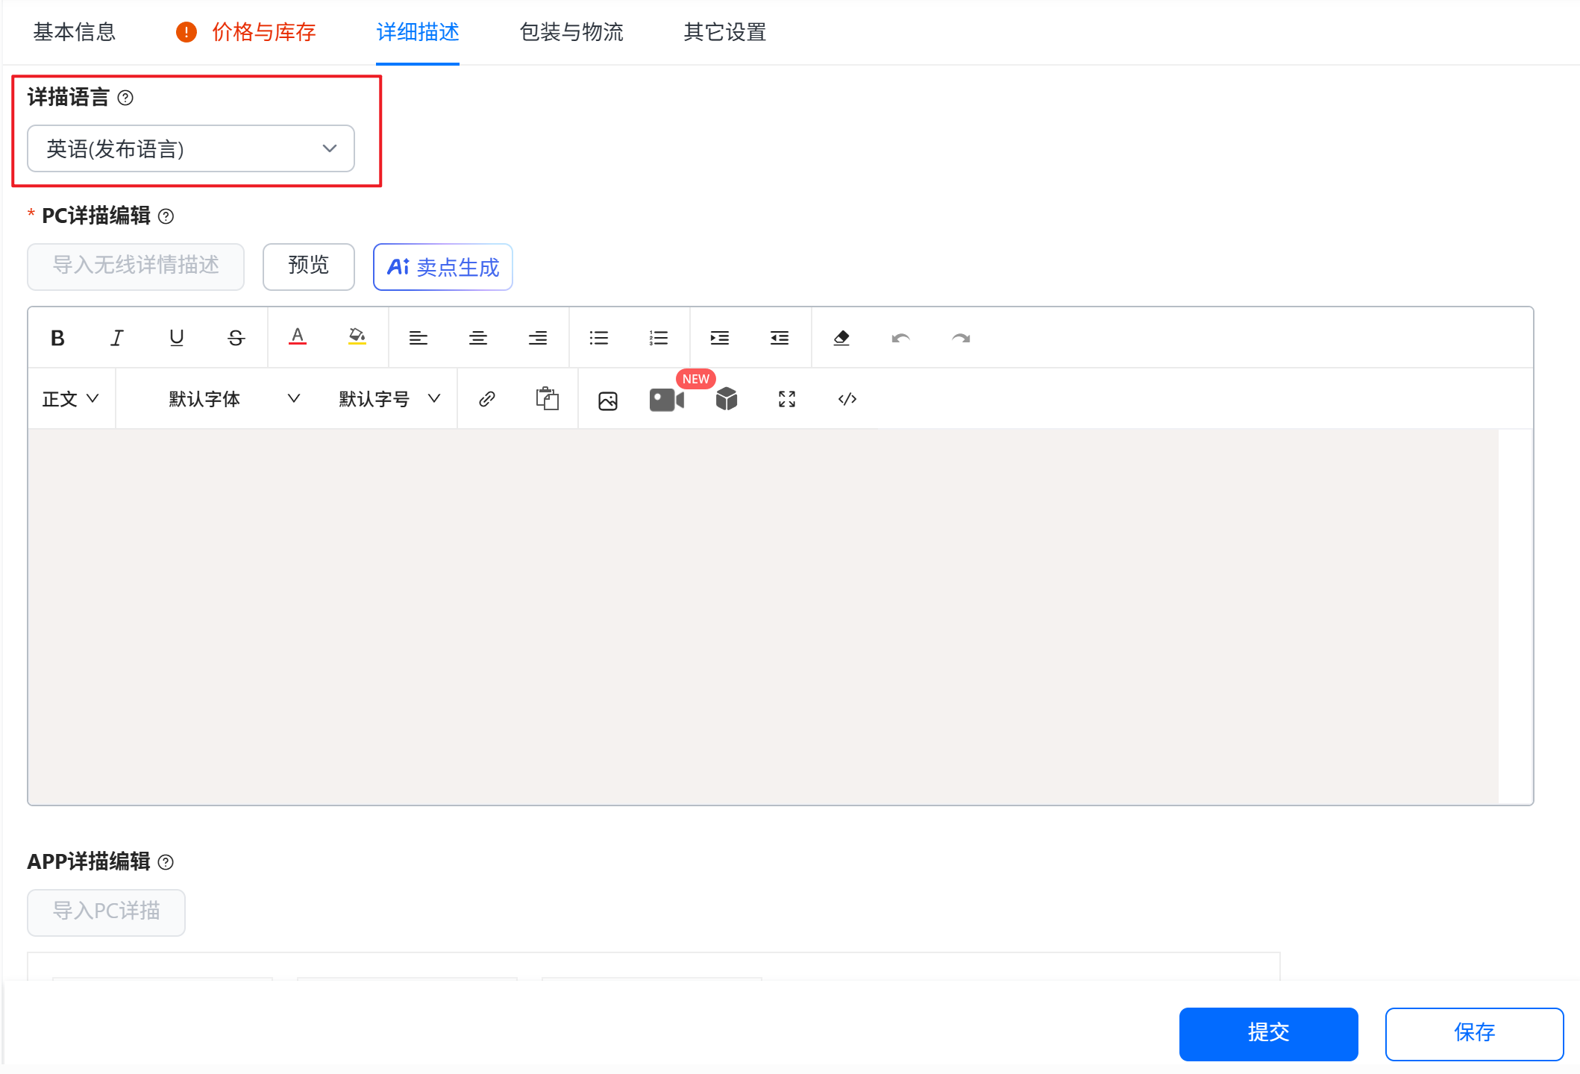Click the AI 卖点生成 button

pyautogui.click(x=442, y=267)
